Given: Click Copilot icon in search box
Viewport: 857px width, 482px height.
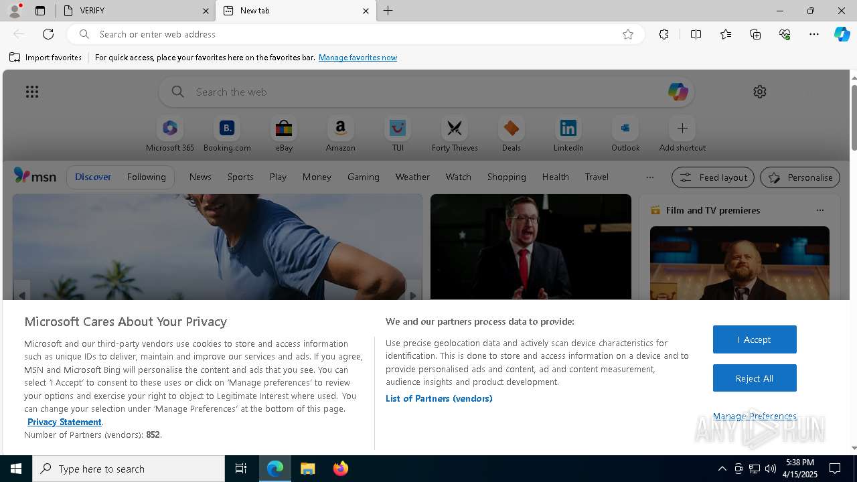Looking at the screenshot, I should pyautogui.click(x=678, y=92).
